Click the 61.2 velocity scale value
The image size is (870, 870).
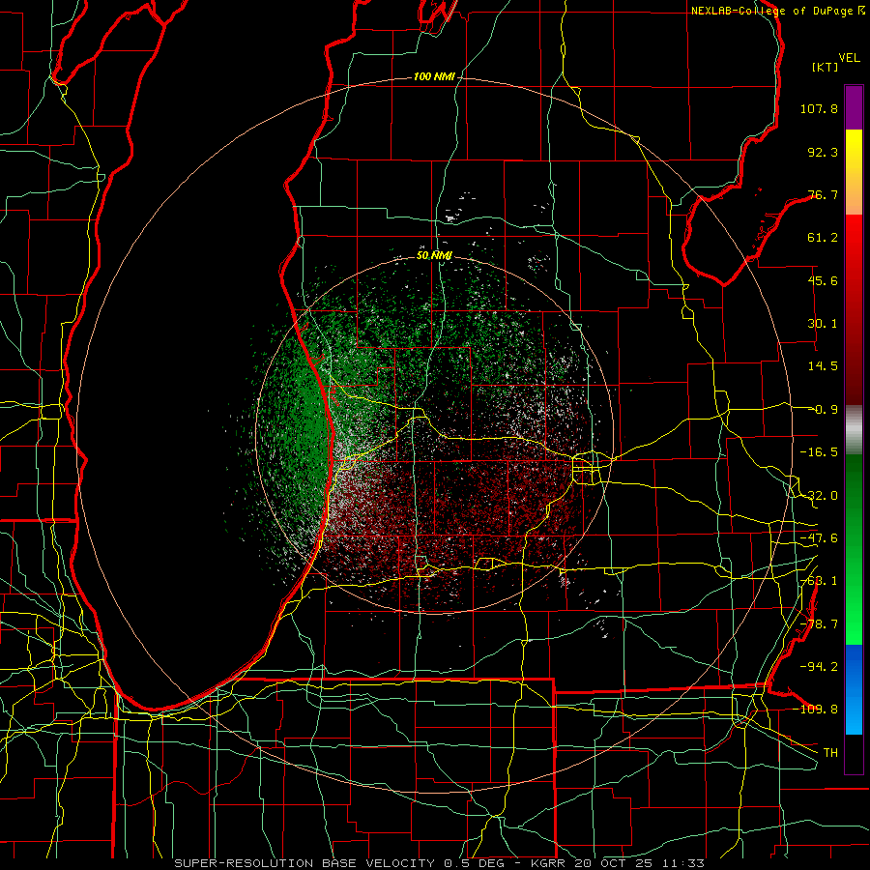(823, 238)
